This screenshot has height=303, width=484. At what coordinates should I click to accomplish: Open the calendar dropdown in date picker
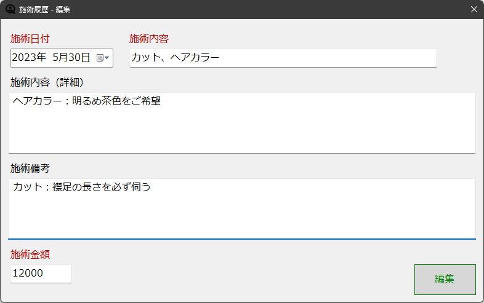point(103,58)
